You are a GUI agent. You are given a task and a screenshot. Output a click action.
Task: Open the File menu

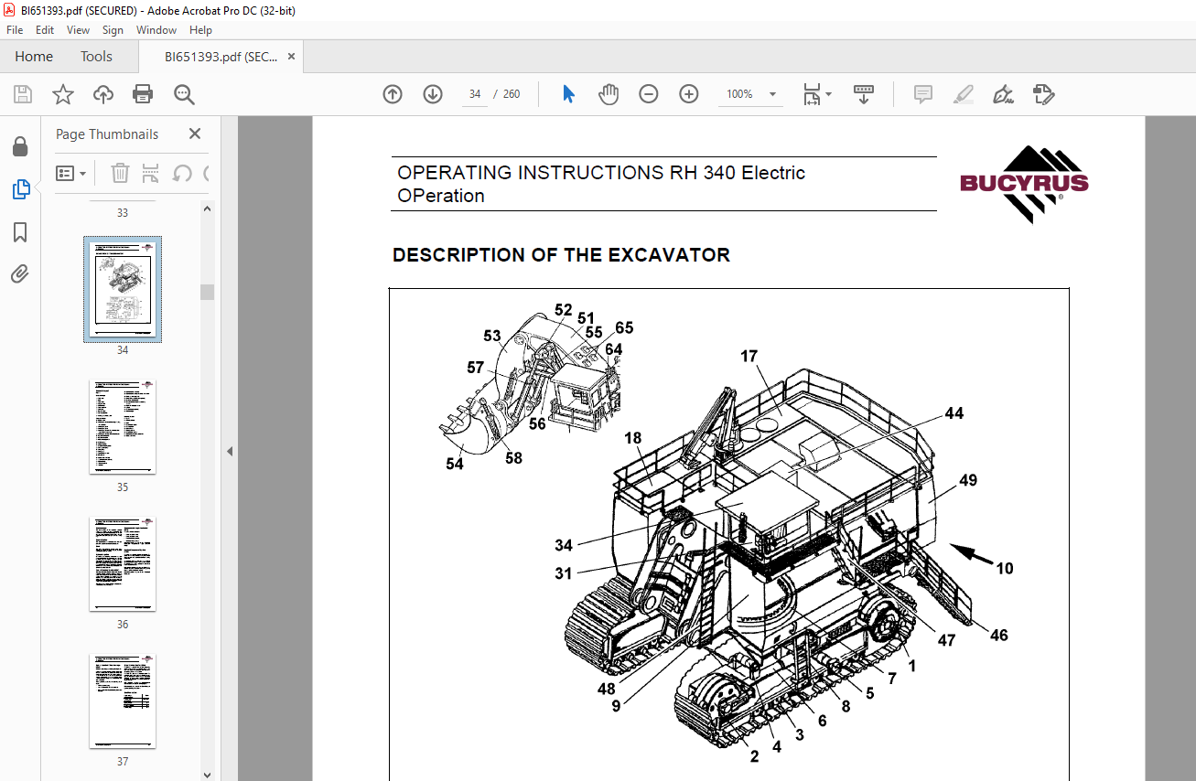pos(15,30)
